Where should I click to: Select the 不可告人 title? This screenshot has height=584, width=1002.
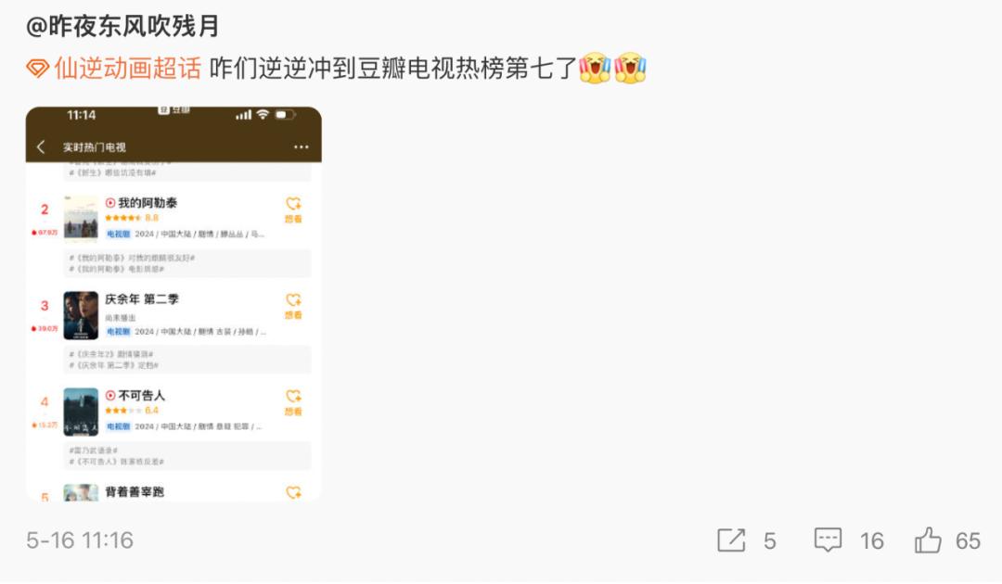point(141,396)
